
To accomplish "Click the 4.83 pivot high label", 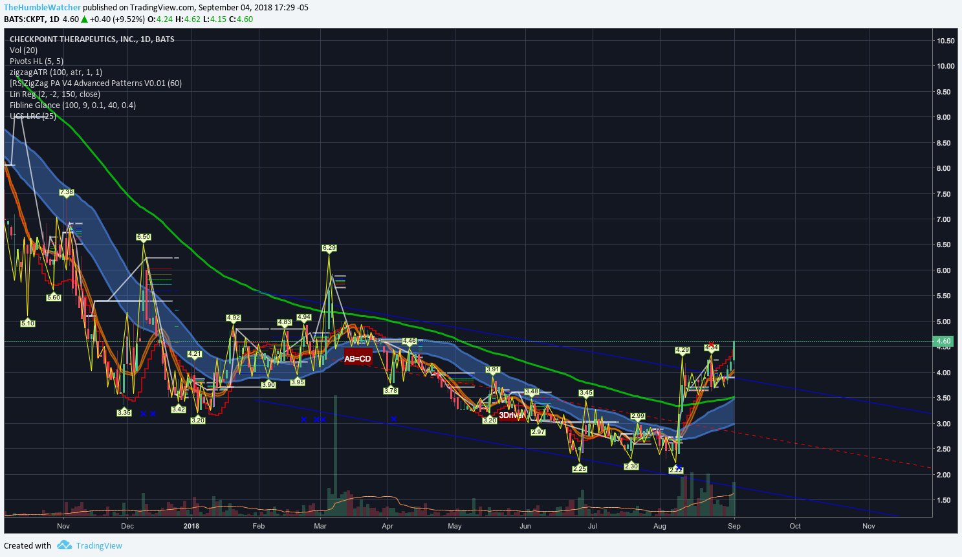I will (284, 322).
